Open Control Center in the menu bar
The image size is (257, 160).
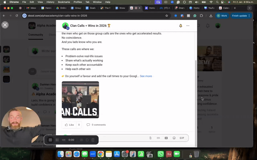point(223,2)
